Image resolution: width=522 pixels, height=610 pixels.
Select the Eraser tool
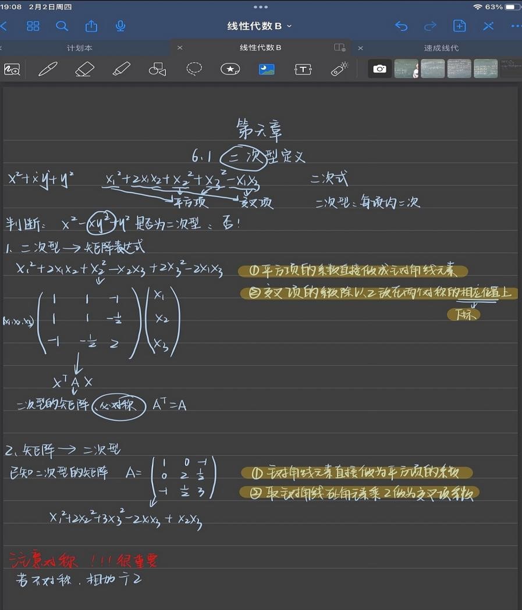click(85, 69)
